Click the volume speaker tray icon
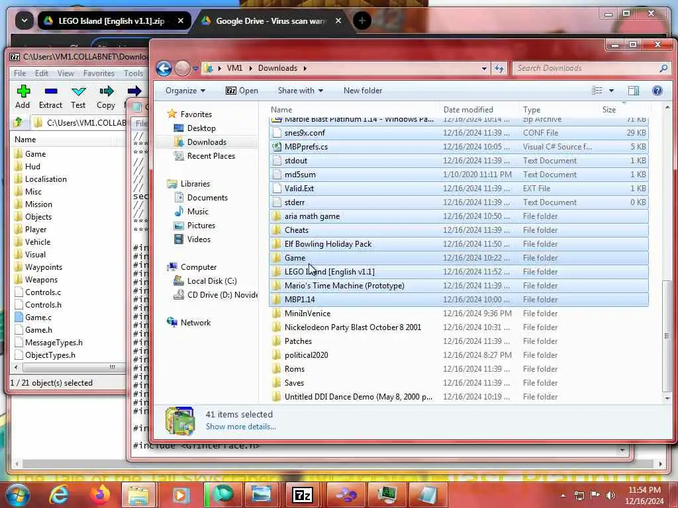This screenshot has height=508, width=678. 611,495
